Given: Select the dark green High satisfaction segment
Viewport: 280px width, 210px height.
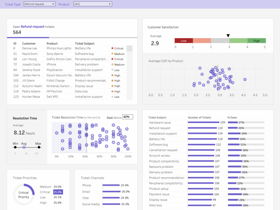Looking at the screenshot, I should tap(257, 41).
